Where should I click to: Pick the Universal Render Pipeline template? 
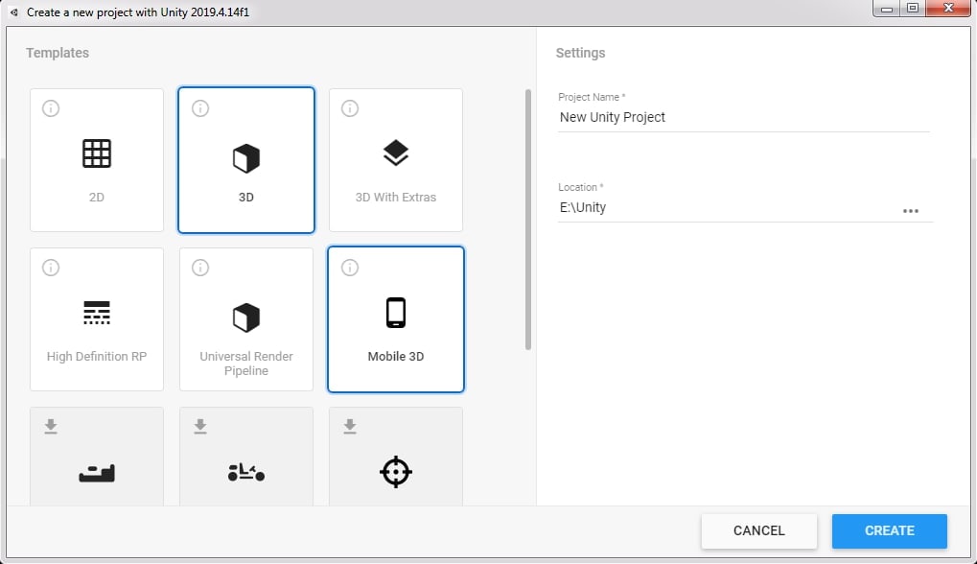(246, 319)
